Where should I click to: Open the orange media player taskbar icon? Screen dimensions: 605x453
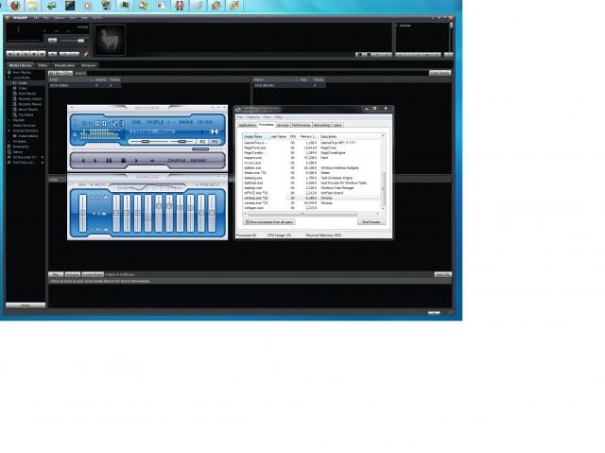click(88, 6)
